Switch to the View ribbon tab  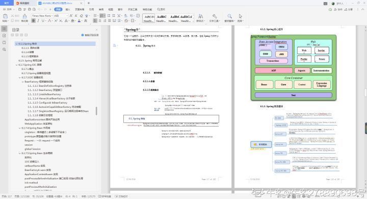tap(111, 9)
